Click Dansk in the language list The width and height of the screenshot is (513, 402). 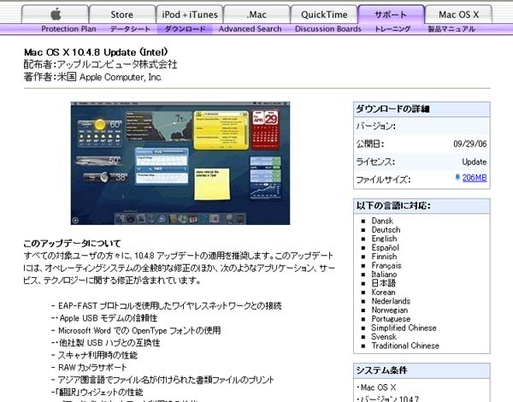coord(382,221)
